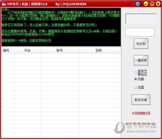Click the 先点我 button
The image size is (162, 139).
click(x=141, y=44)
